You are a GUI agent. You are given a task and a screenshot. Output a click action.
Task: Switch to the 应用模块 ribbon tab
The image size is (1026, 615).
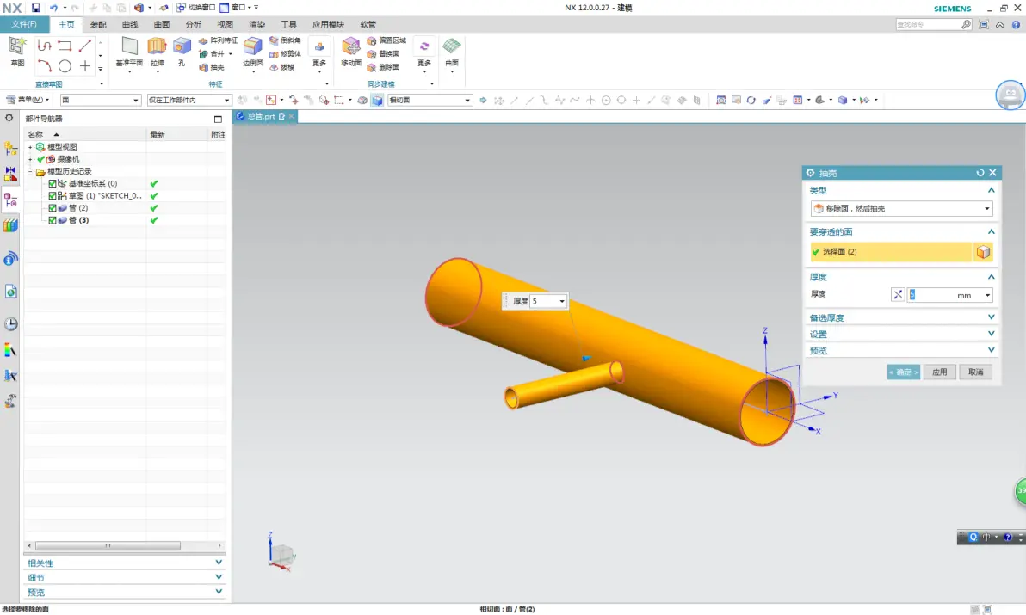pos(328,24)
